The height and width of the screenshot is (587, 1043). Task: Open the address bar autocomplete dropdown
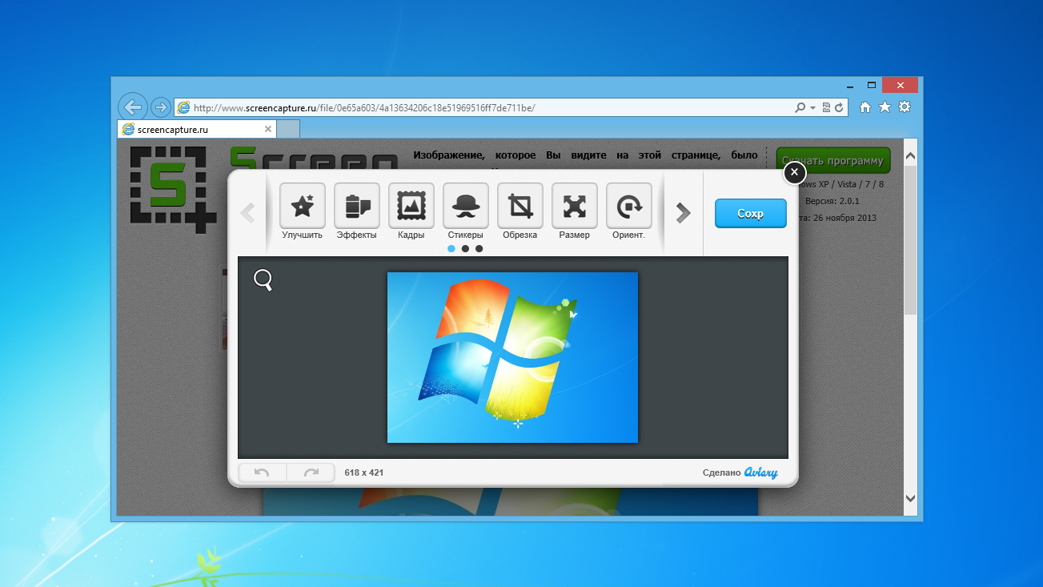pos(812,107)
